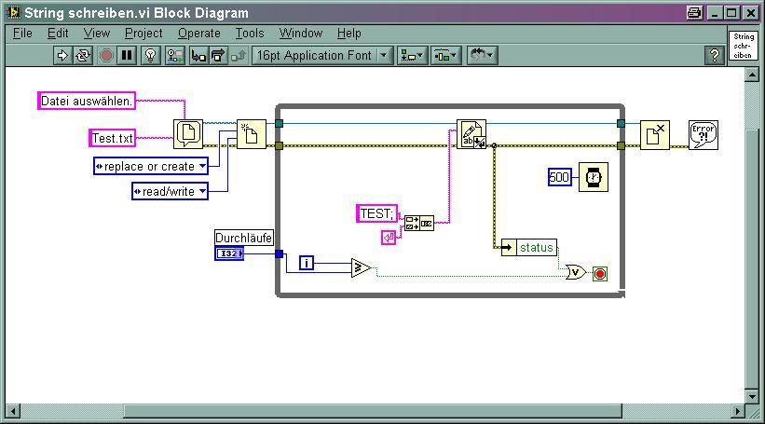Click the Step Into button
765x424 pixels.
(x=198, y=56)
